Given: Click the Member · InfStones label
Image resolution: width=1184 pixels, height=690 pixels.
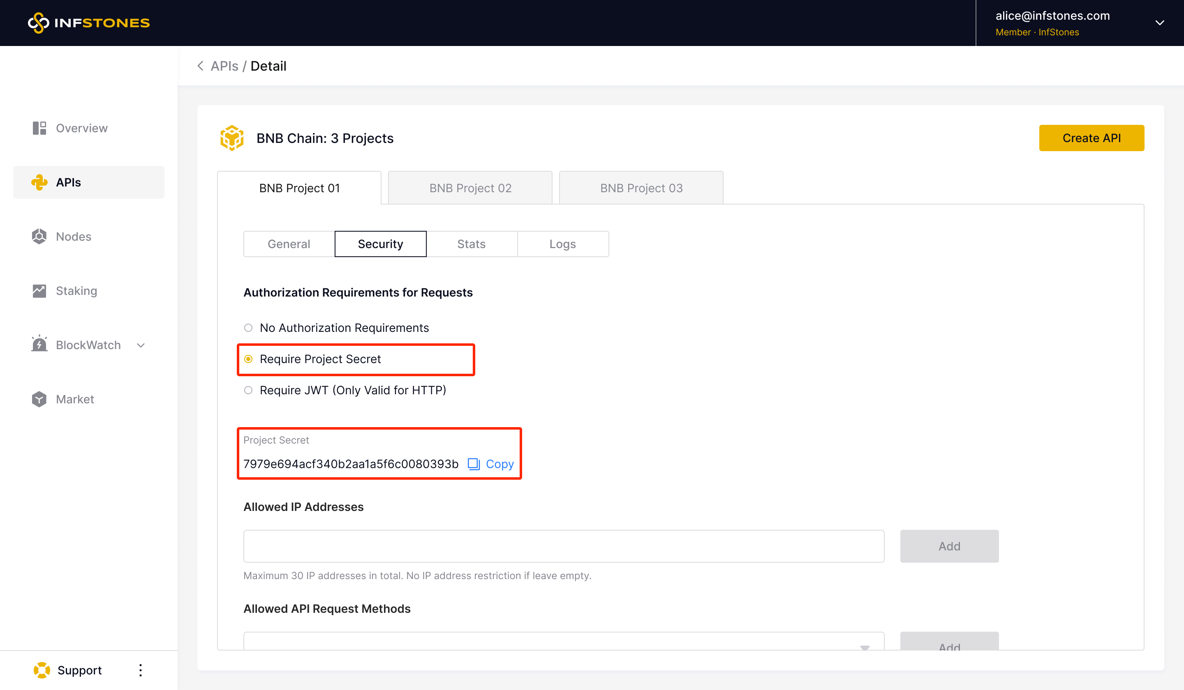Looking at the screenshot, I should pos(1037,32).
